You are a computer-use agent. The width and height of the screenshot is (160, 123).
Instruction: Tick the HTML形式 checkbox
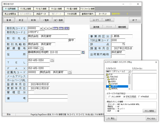point(139,97)
